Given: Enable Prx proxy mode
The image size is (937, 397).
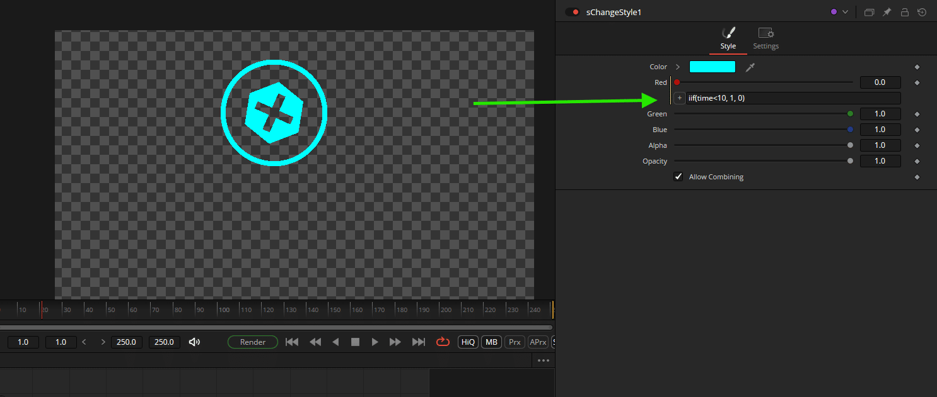Looking at the screenshot, I should click(514, 342).
